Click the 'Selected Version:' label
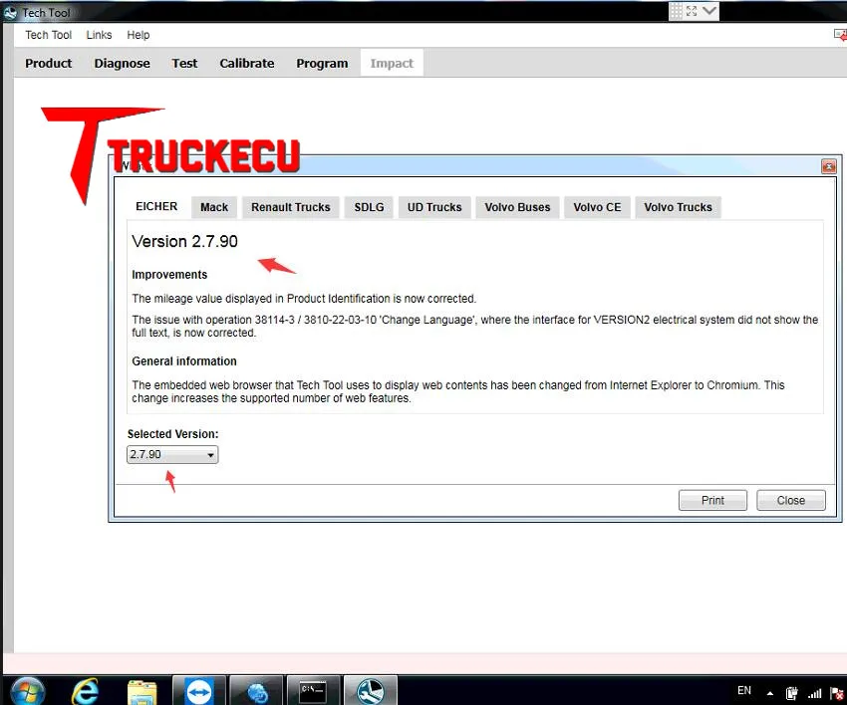The width and height of the screenshot is (847, 705). (x=172, y=434)
